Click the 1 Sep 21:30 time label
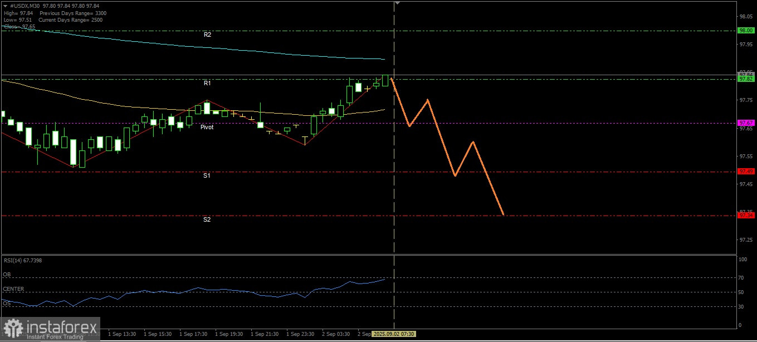 point(265,334)
